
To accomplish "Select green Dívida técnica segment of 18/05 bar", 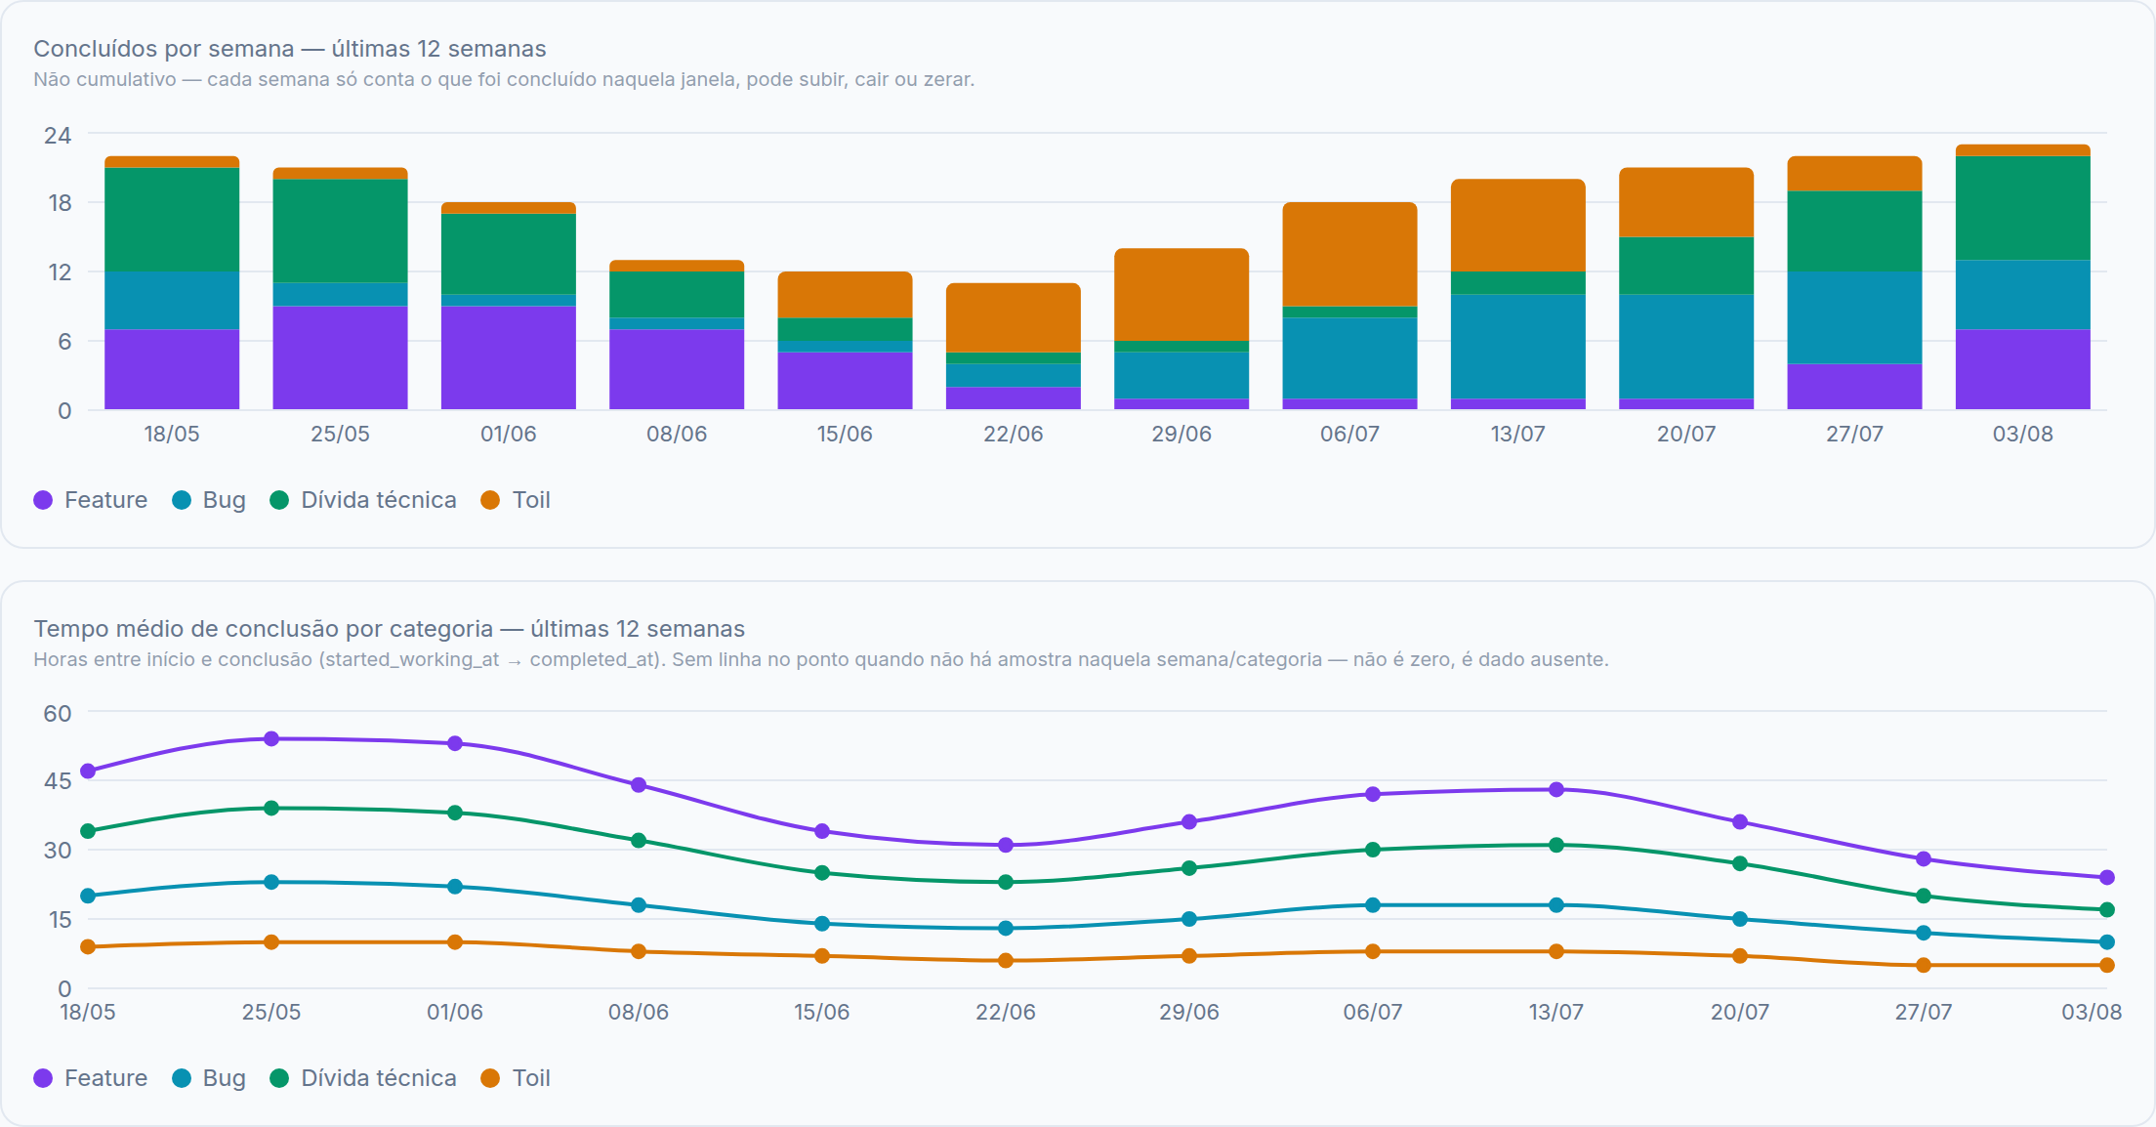I will [x=172, y=220].
